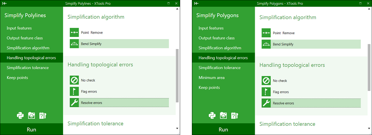Select Bend Simplify label in Simplify Polylines
The width and height of the screenshot is (372, 135).
click(x=91, y=44)
